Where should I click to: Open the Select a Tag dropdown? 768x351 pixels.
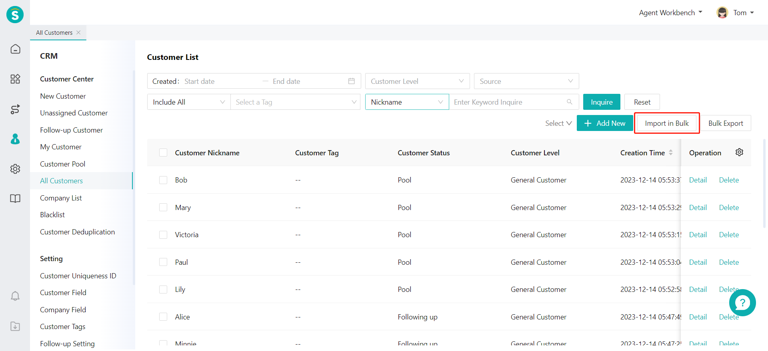296,102
